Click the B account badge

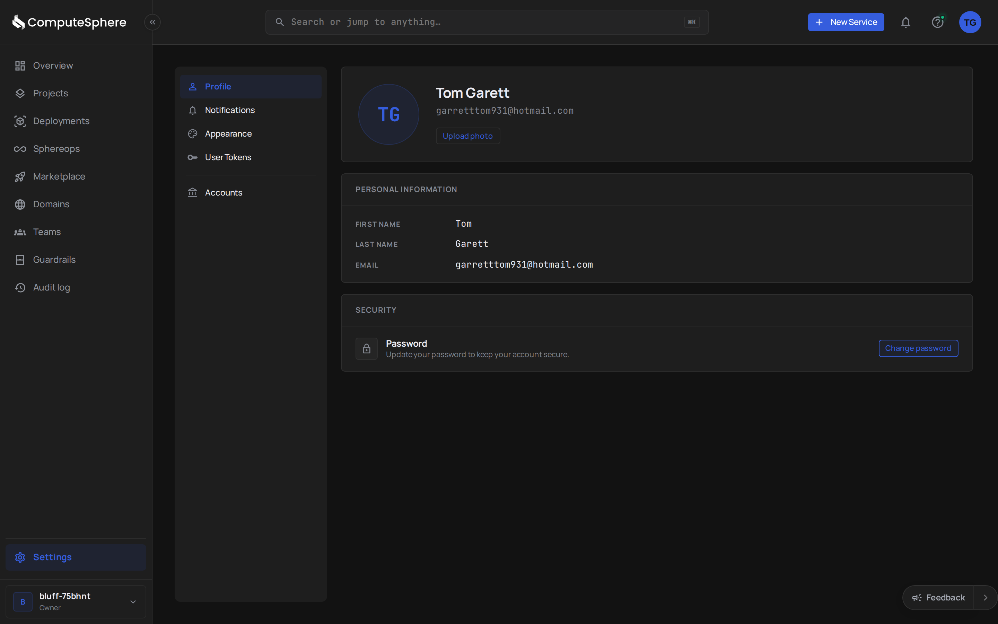pos(23,602)
